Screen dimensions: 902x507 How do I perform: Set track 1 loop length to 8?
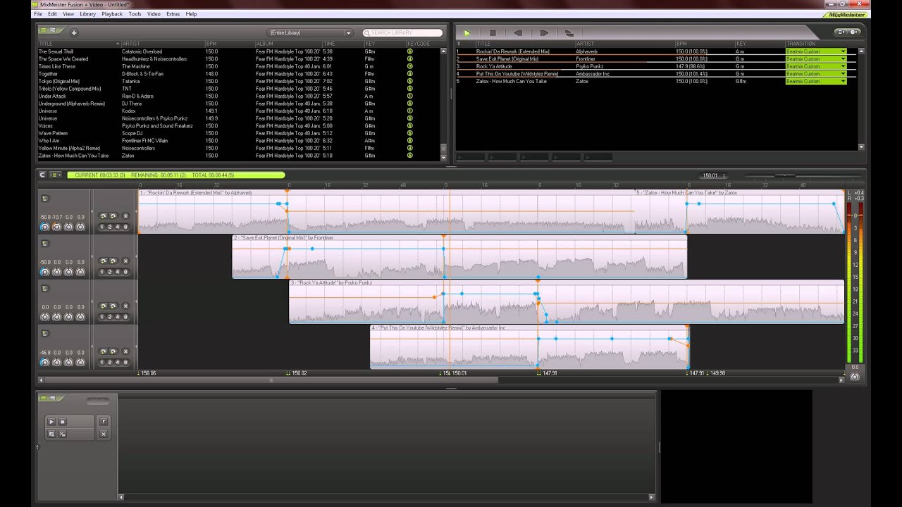tap(126, 227)
